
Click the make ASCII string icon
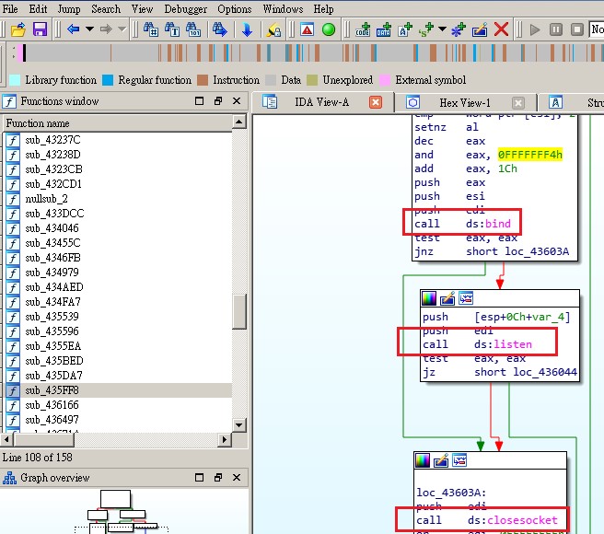pyautogui.click(x=405, y=29)
